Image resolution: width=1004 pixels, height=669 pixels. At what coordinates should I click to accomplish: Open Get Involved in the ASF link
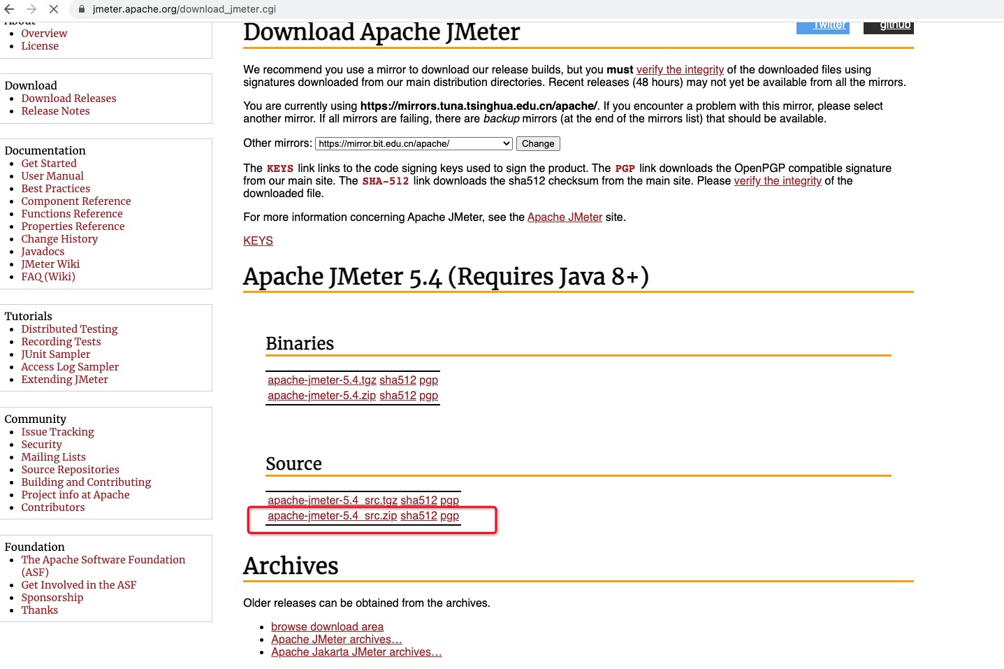(x=79, y=584)
